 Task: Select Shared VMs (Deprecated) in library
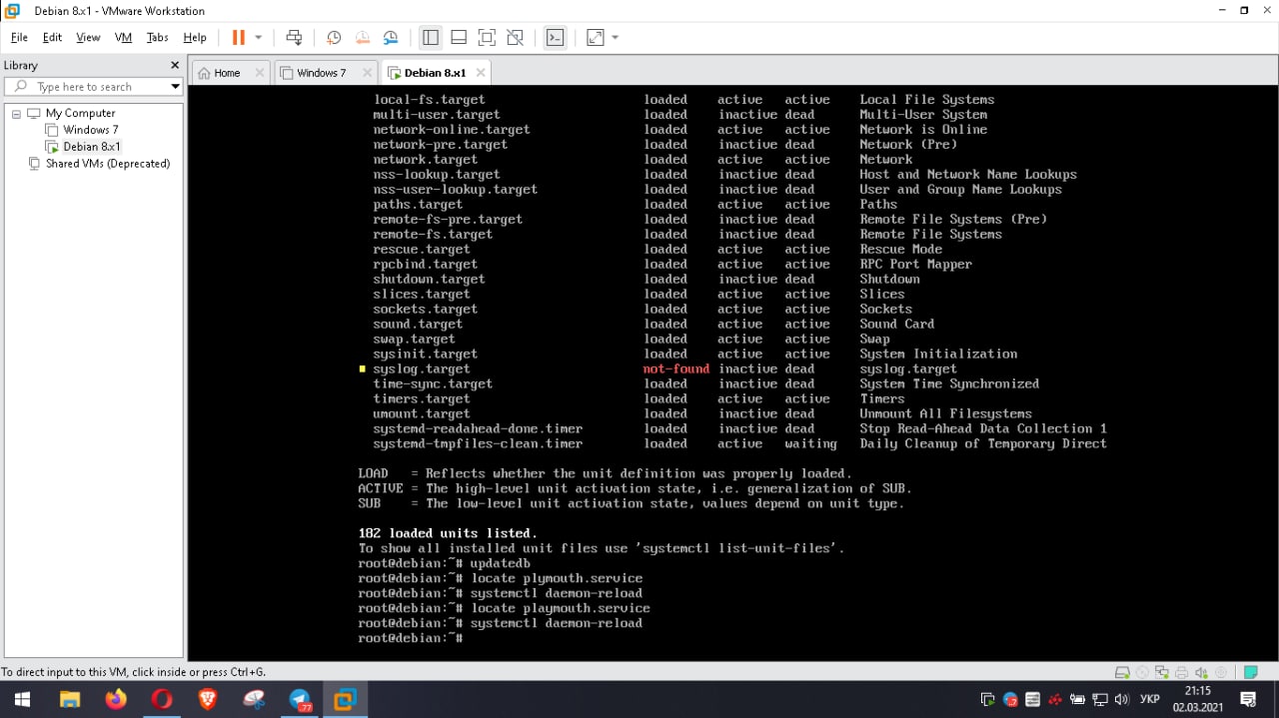coord(108,164)
